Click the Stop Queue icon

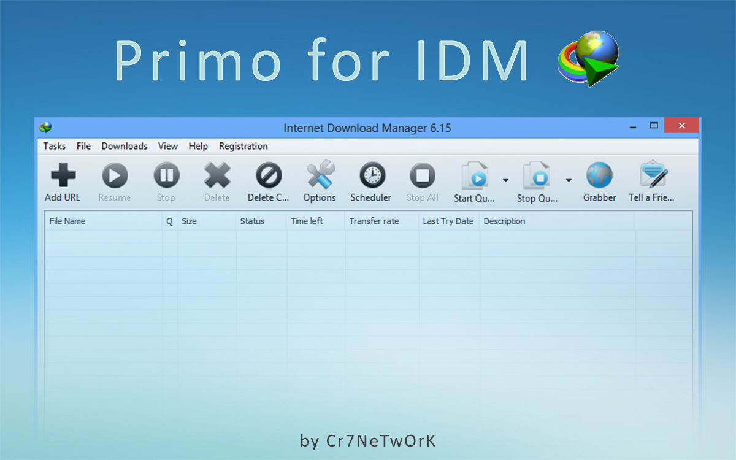point(537,175)
